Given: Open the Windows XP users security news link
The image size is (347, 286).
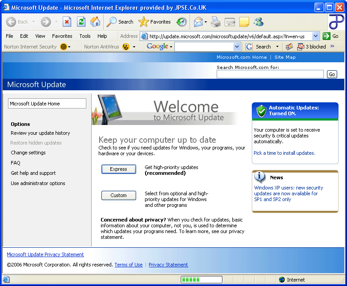Looking at the screenshot, I should click(288, 193).
